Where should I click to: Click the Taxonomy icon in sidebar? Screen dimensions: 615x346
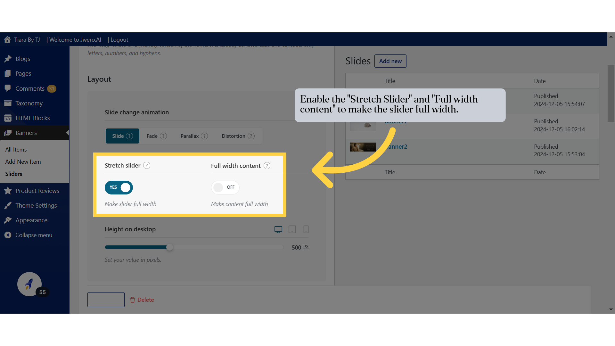click(8, 103)
